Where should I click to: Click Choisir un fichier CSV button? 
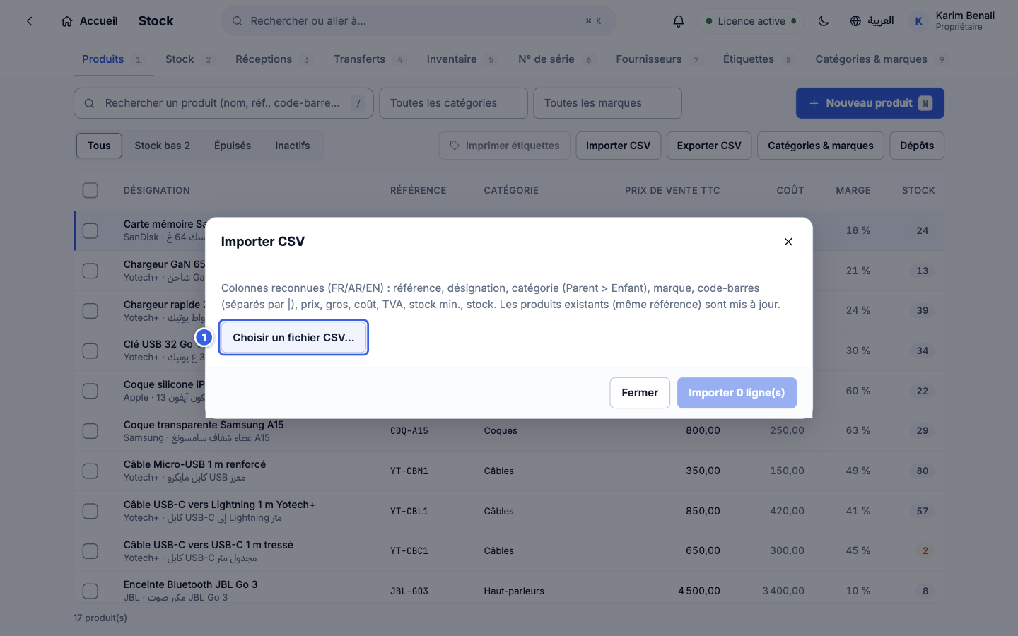pos(293,338)
